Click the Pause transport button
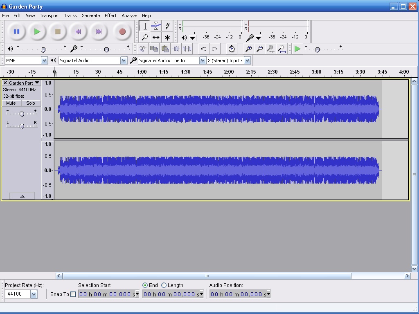 (x=16, y=31)
